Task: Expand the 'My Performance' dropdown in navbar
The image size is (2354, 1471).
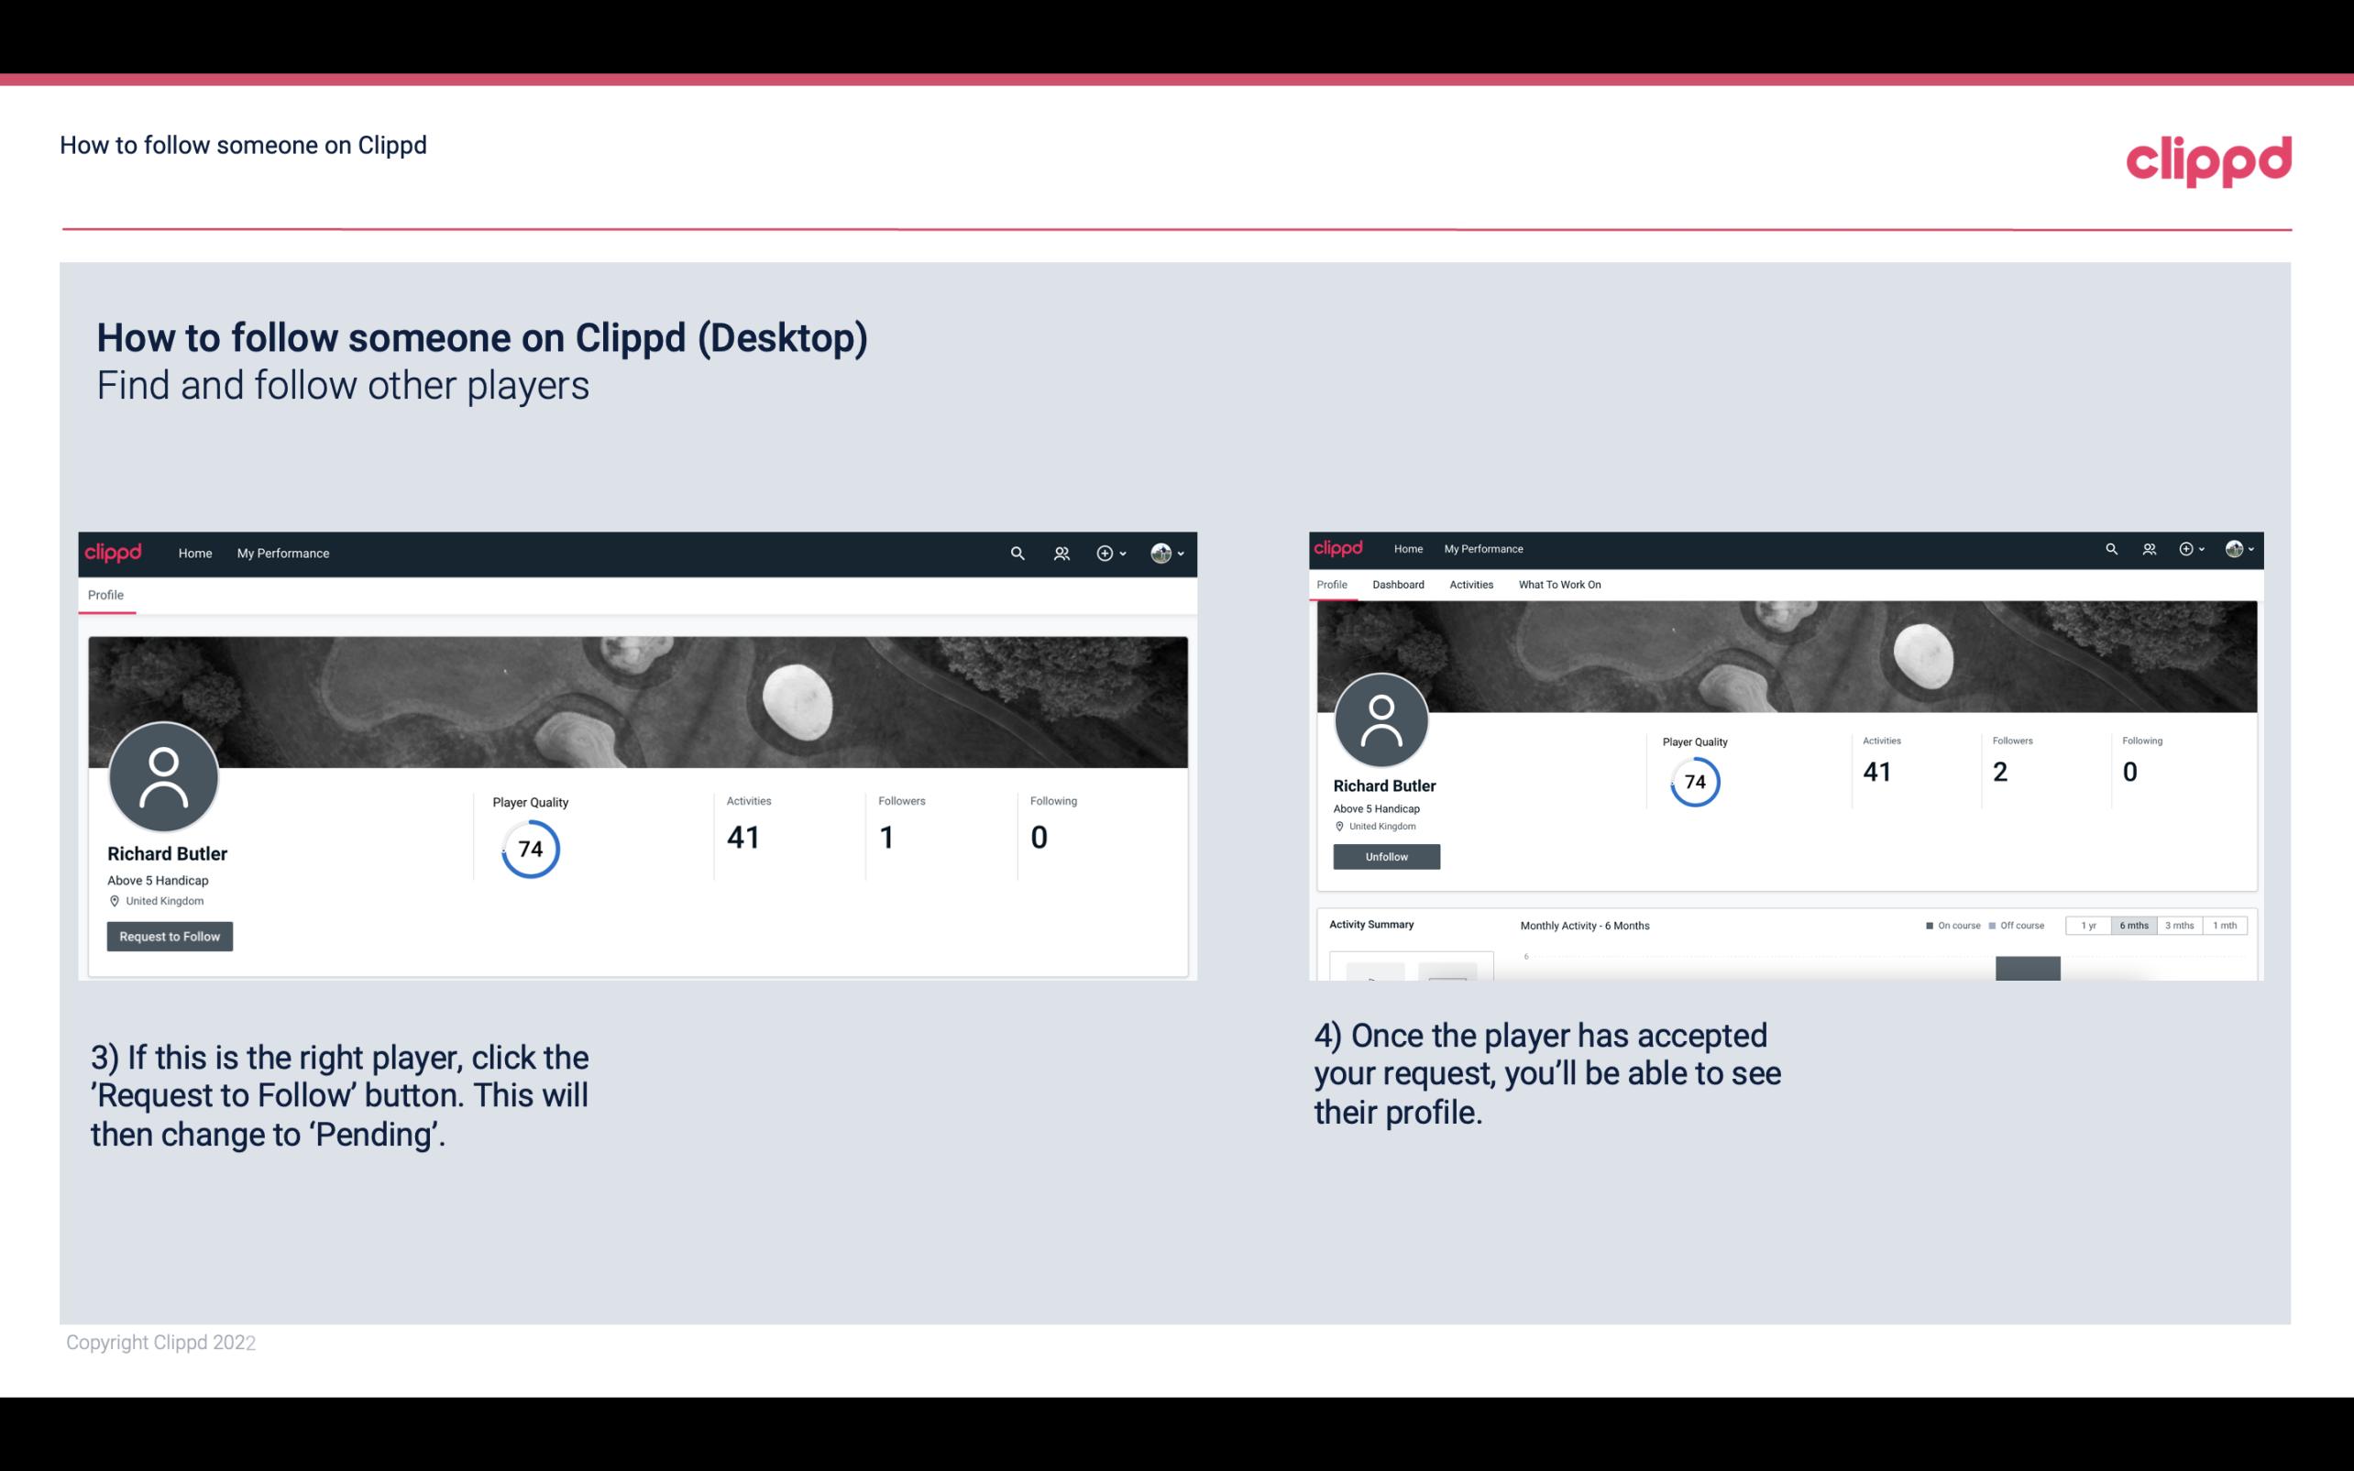Action: click(281, 551)
